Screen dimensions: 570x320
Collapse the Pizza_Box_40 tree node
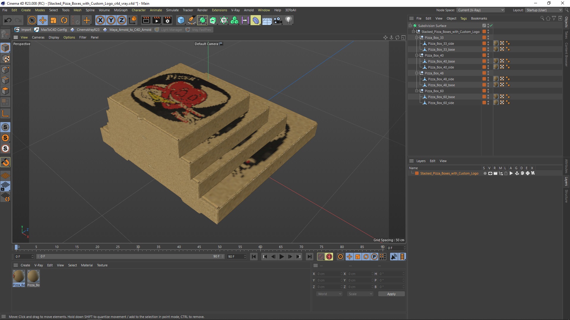tap(417, 55)
